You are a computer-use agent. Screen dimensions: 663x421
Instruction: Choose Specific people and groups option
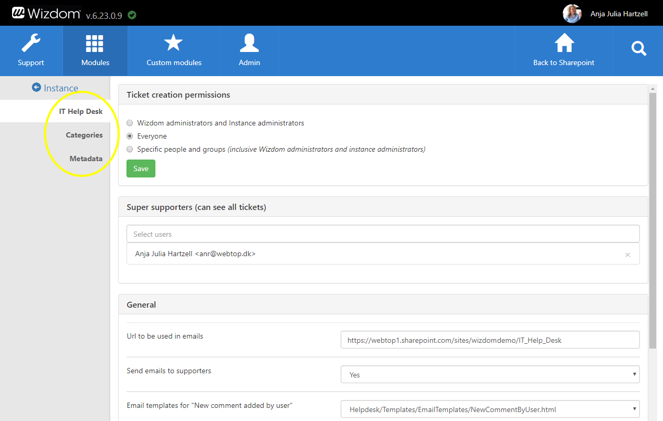[130, 149]
